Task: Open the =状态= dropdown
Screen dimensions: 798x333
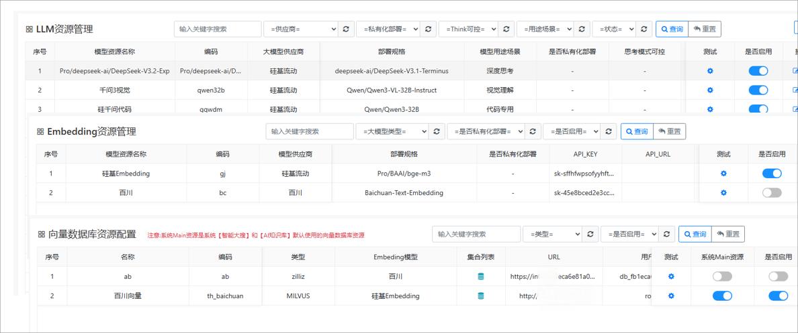Action: point(614,29)
